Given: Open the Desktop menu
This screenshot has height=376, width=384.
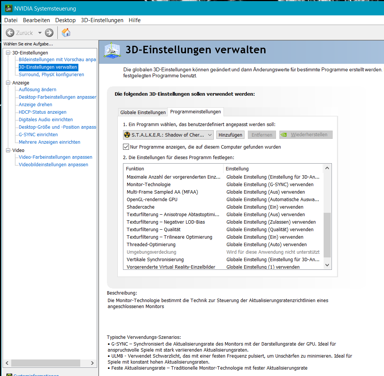Looking at the screenshot, I should (x=65, y=20).
